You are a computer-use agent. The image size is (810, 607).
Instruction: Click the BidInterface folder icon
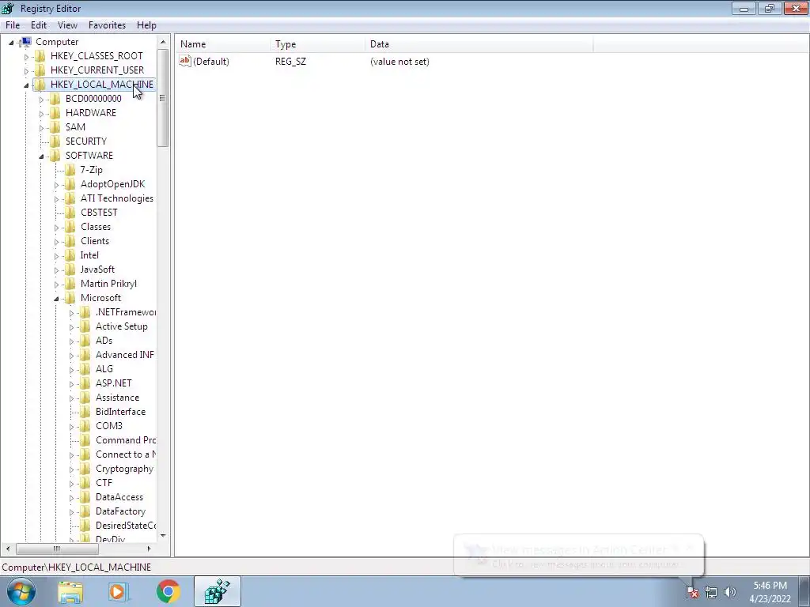tap(85, 412)
